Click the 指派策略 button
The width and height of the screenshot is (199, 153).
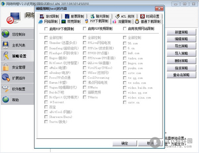click(181, 68)
